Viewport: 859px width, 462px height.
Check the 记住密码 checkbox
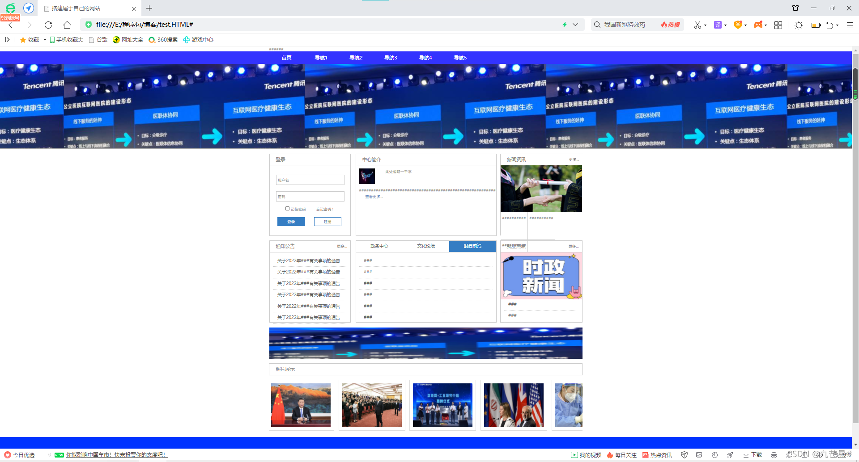(287, 209)
